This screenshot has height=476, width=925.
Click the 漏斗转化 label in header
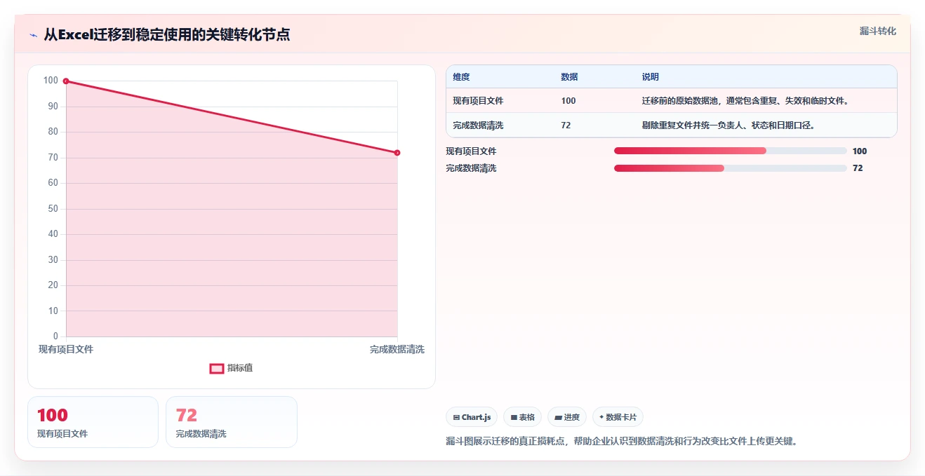coord(878,32)
